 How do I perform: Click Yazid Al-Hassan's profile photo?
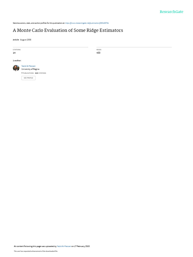(16, 68)
